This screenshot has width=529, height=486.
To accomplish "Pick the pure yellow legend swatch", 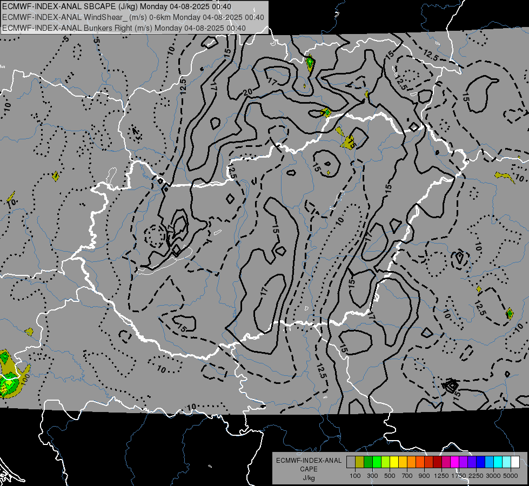I will (394, 462).
